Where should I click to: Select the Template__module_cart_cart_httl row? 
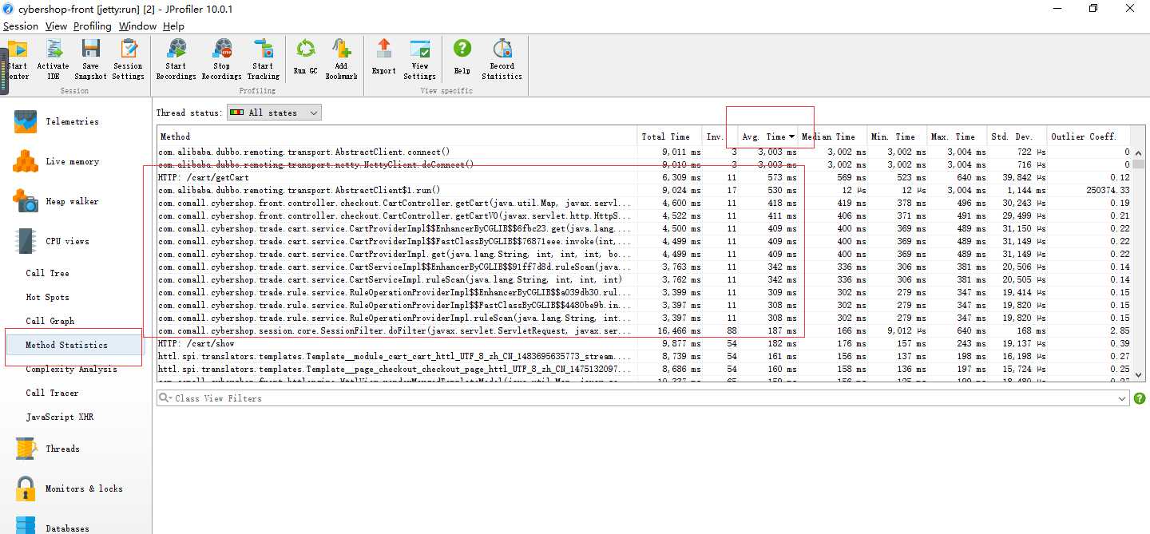644,356
